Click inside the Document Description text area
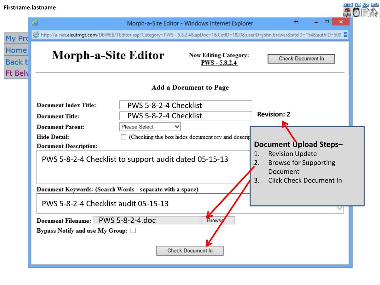Screen dimensions: 380x285 (x=144, y=167)
